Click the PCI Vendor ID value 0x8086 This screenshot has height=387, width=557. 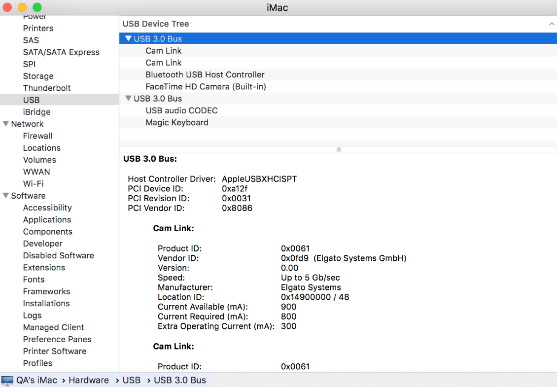coord(237,208)
